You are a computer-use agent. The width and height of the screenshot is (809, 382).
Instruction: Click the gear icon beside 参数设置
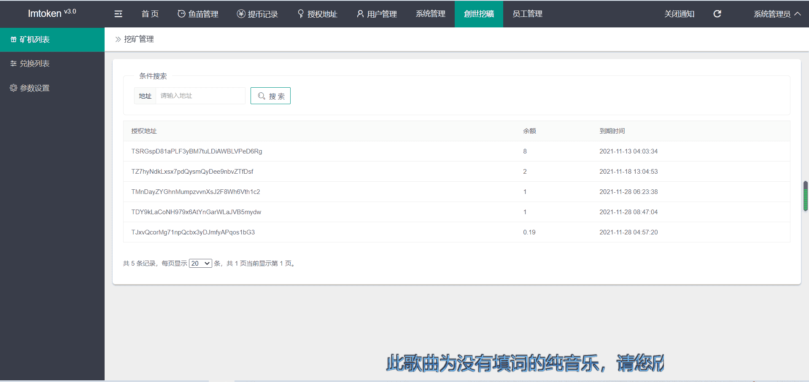pos(13,88)
